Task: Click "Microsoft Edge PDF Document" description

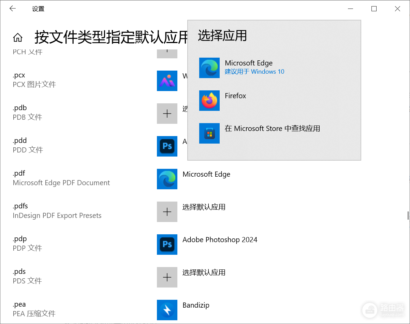Action: [61, 183]
